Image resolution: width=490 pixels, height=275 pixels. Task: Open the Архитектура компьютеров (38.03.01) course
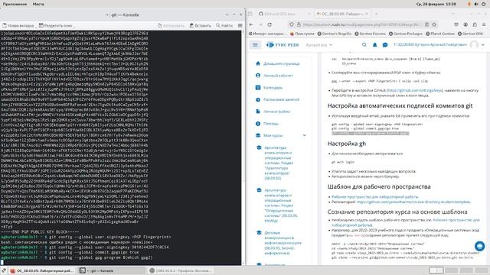point(279,163)
